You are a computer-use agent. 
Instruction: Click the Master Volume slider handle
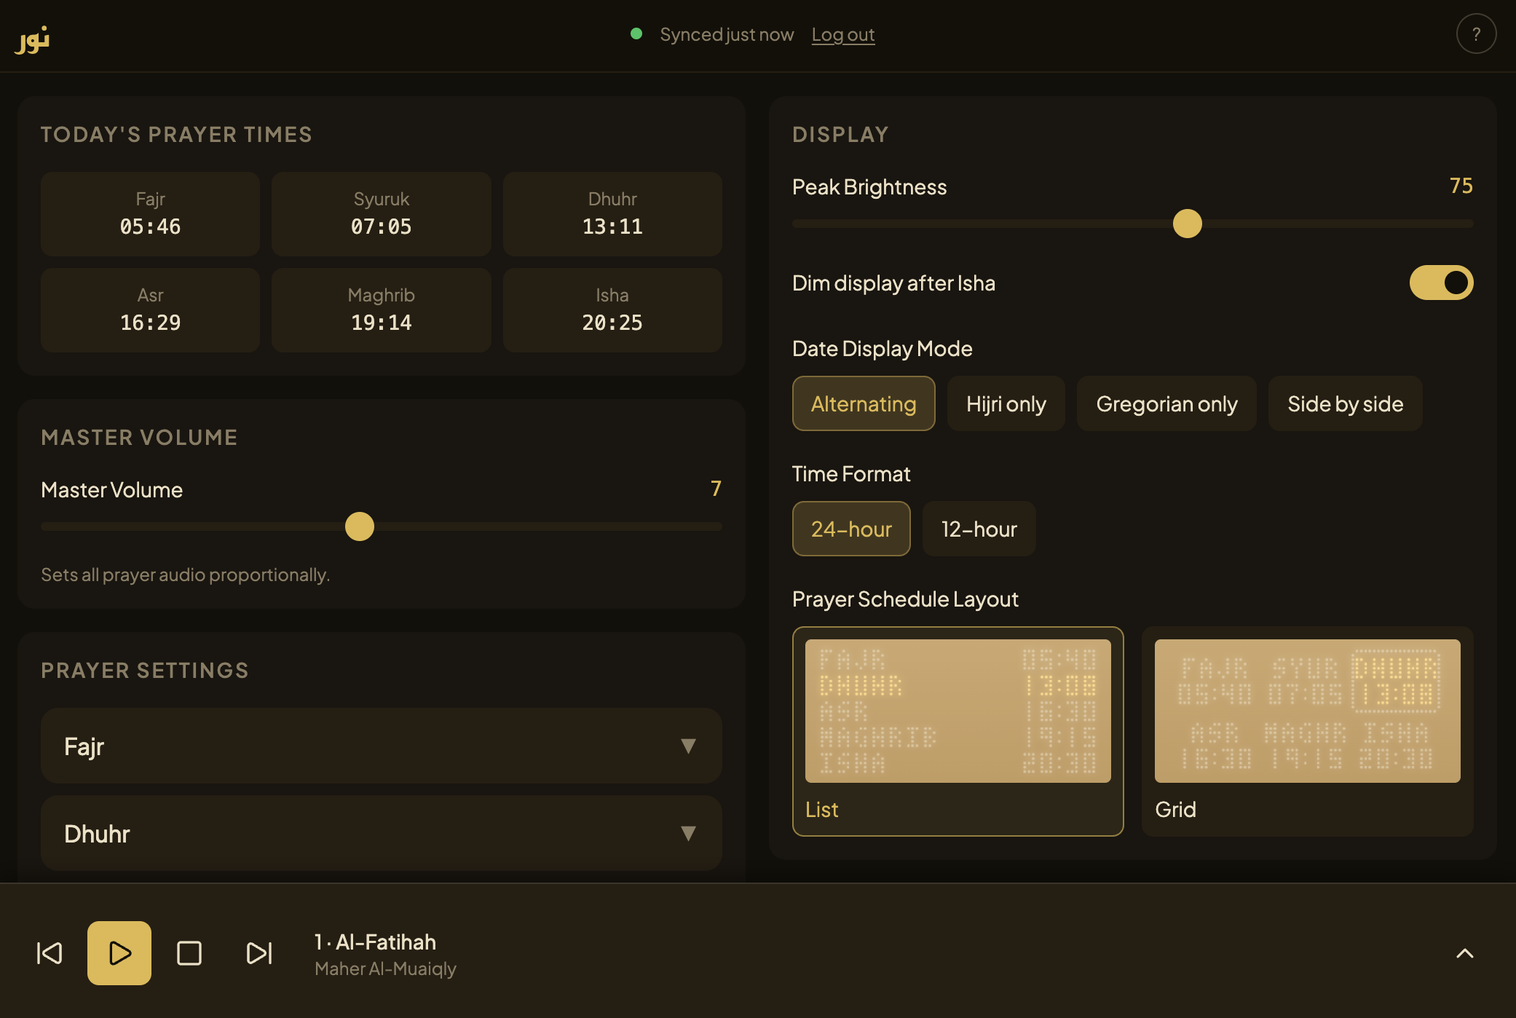coord(359,526)
